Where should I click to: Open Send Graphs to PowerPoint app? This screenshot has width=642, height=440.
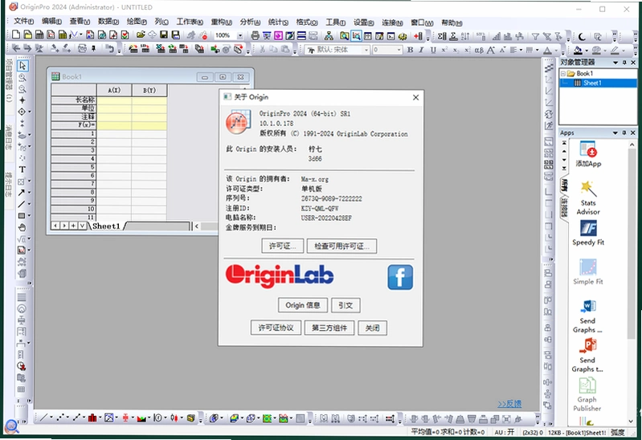click(x=587, y=356)
